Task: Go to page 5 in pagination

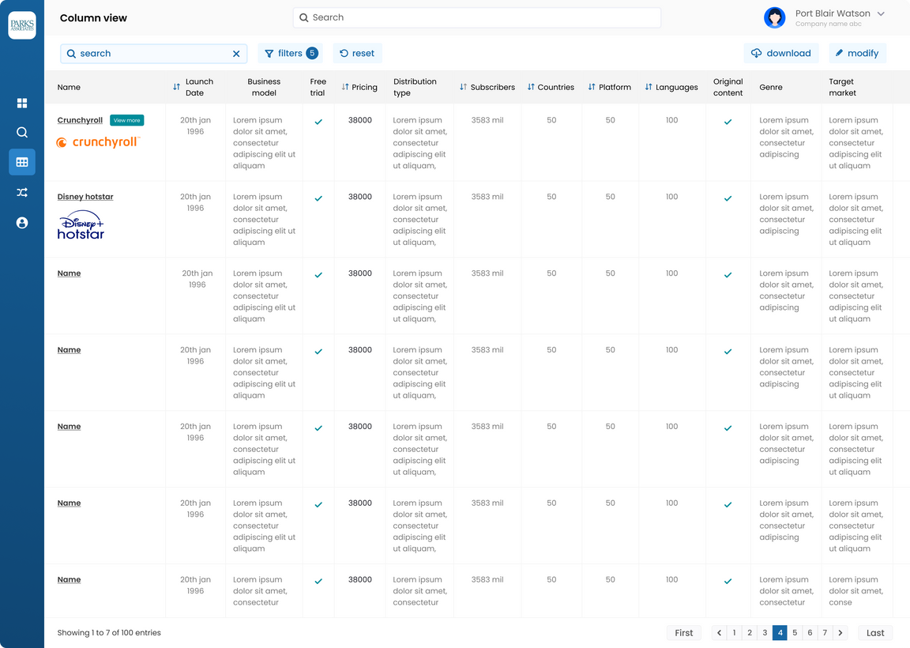Action: click(x=795, y=633)
